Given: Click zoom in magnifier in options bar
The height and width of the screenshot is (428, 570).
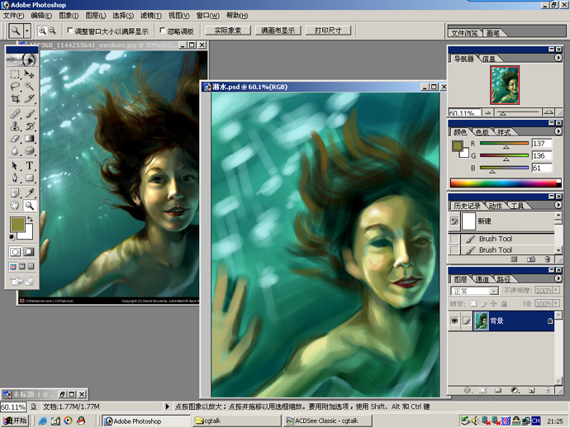Looking at the screenshot, I should point(42,31).
